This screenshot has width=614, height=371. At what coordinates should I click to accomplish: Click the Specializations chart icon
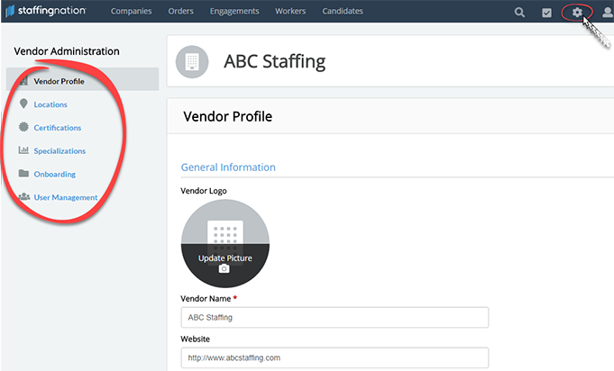click(x=23, y=150)
